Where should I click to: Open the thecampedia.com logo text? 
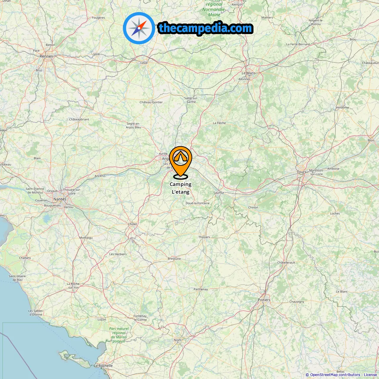[205, 28]
